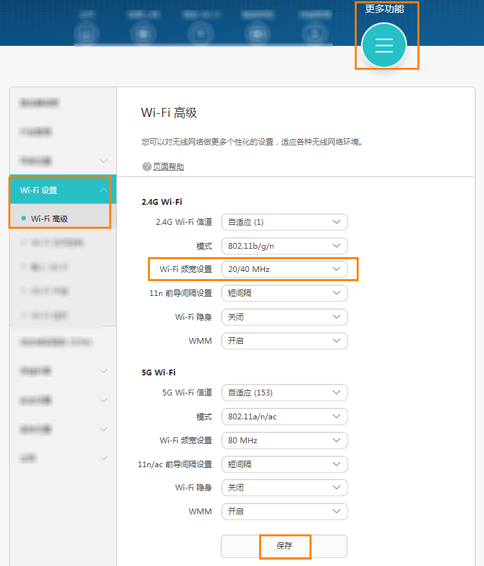Open the 更多功能 hamburger menu icon
Screen dimensions: 484x566
click(384, 45)
